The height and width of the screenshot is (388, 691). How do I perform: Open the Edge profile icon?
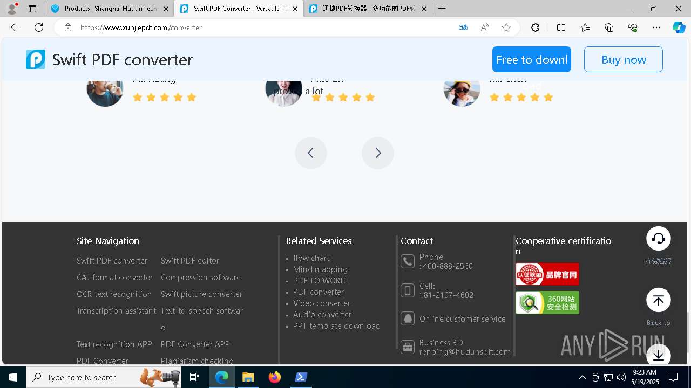pos(12,9)
